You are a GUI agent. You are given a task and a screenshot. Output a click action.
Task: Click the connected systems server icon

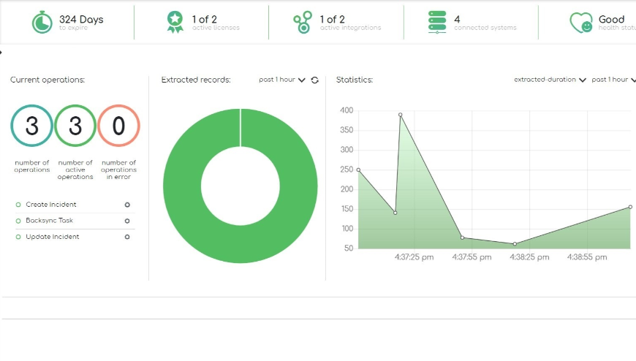(437, 23)
